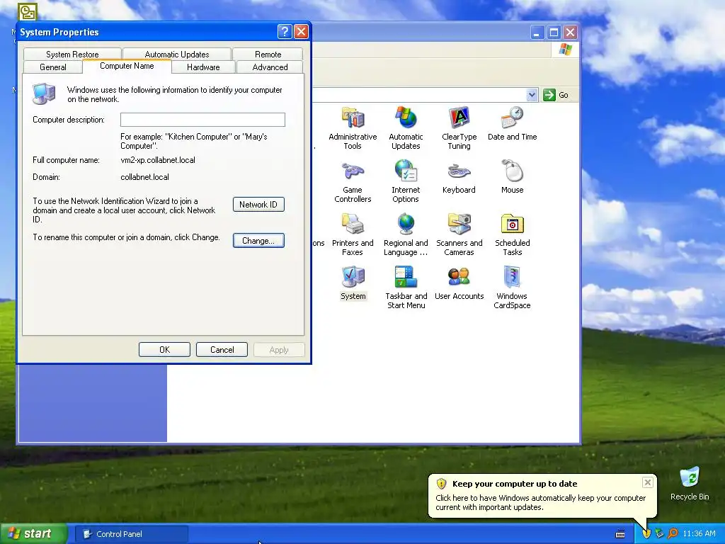Screen dimensions: 725x544
Task: Click Go button in Control Panel
Action: 556,95
